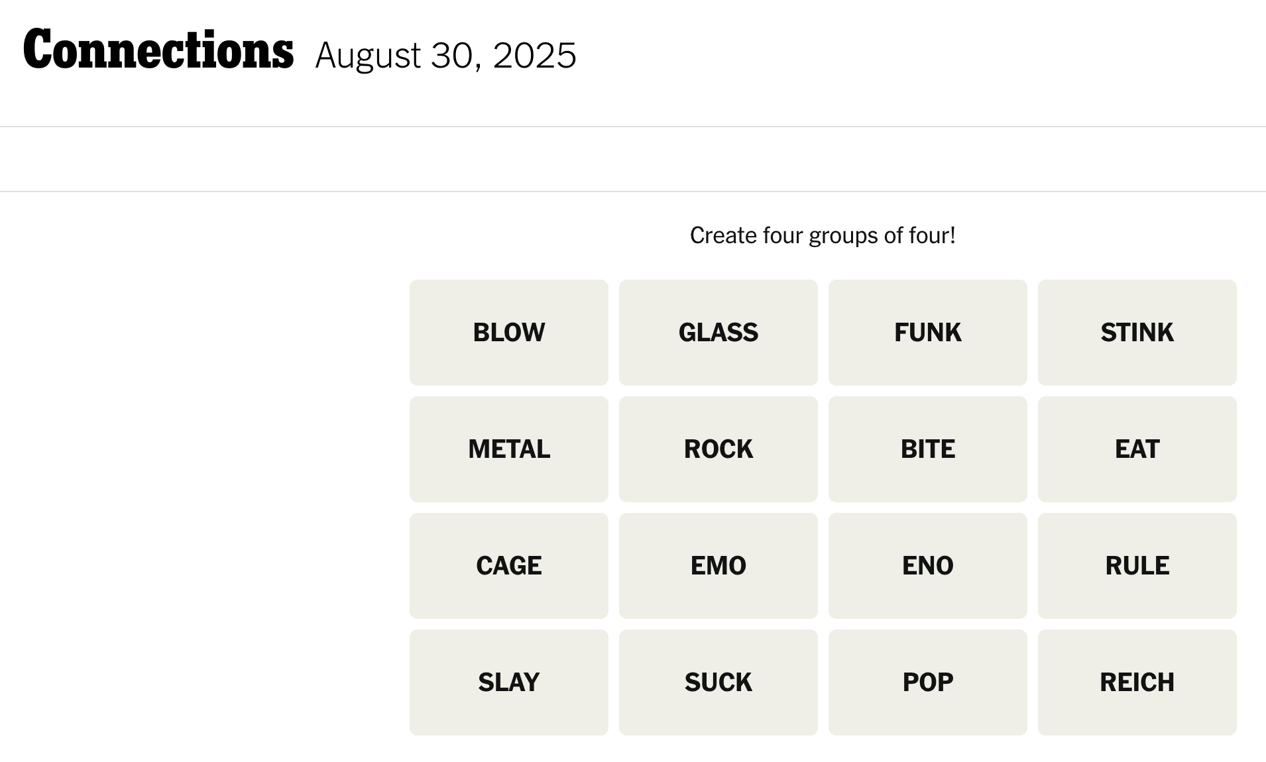The width and height of the screenshot is (1266, 762).
Task: Toggle the FUNK word card
Action: pos(927,332)
